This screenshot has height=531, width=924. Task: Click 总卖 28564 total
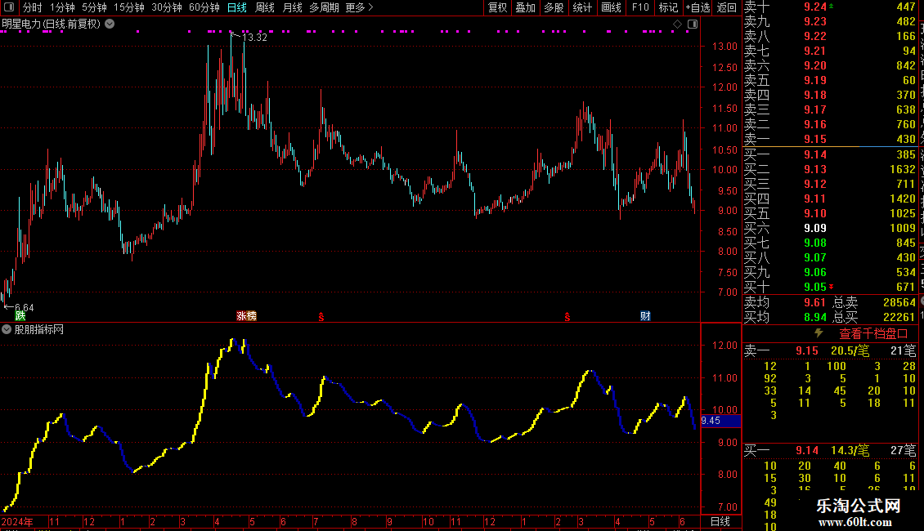874,302
